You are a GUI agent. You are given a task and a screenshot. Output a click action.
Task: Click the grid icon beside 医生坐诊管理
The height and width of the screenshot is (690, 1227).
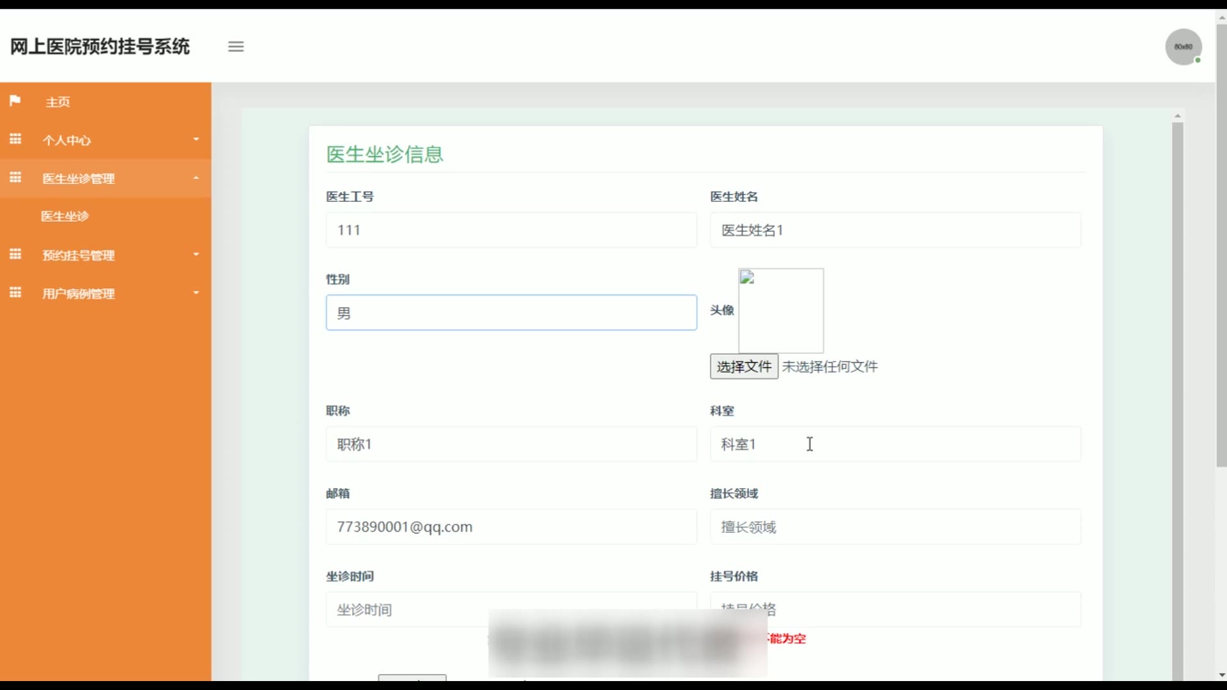click(x=15, y=178)
